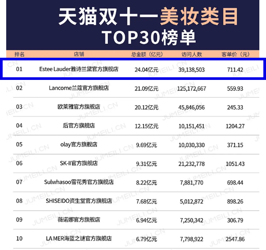Click rank number 04
This screenshot has height=250, width=266.
(x=19, y=126)
